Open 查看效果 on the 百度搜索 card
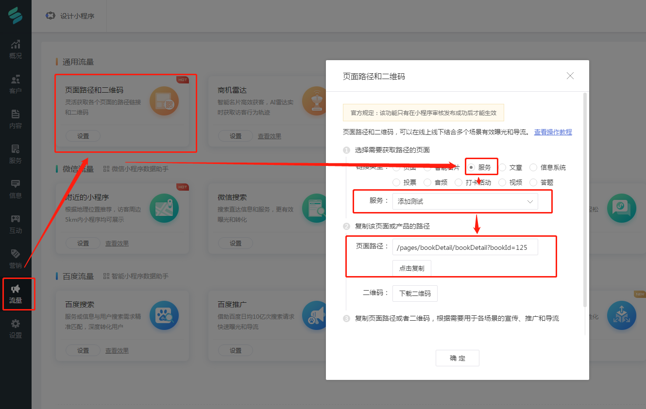Viewport: 646px width, 409px height. tap(117, 351)
